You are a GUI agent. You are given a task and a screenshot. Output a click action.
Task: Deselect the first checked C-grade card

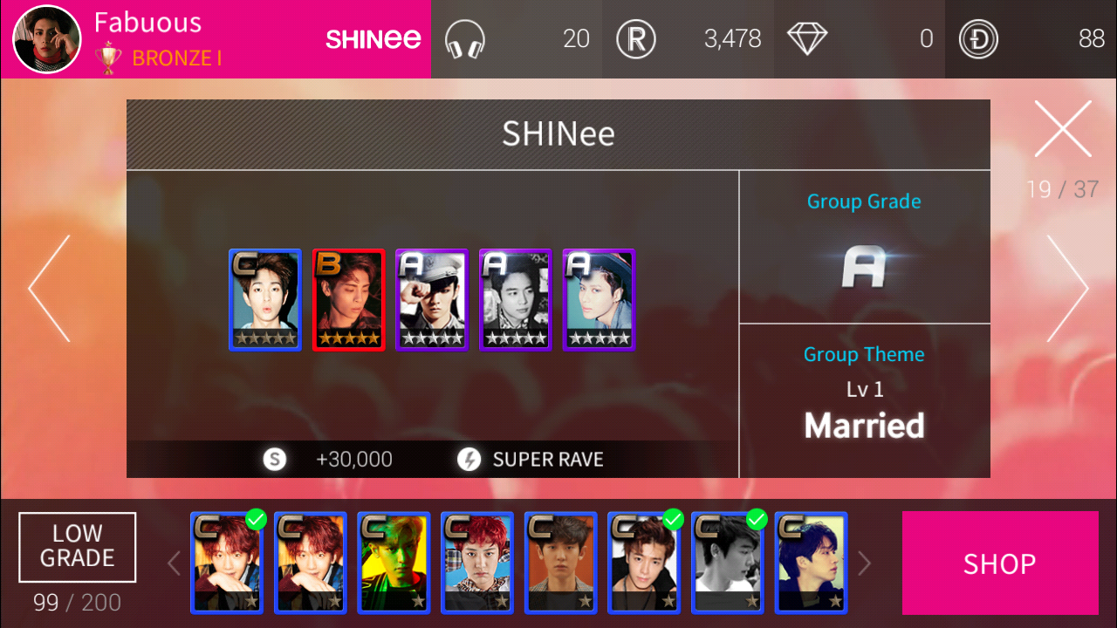pos(227,562)
